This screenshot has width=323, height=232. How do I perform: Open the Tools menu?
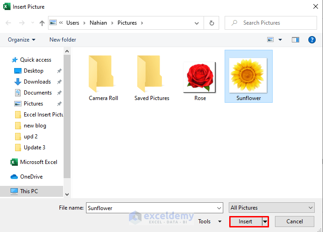(210, 221)
